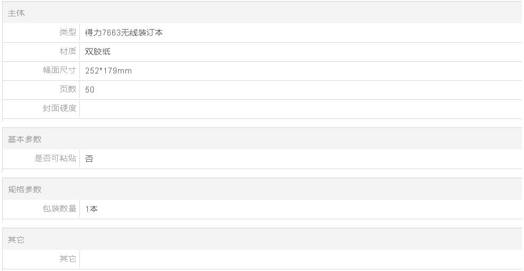524x271 pixels.
Task: Click the 双胶纸 material value
Action: coord(97,51)
